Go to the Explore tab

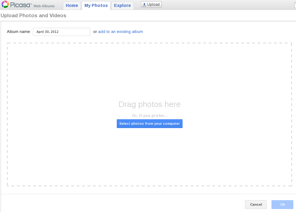tap(122, 5)
